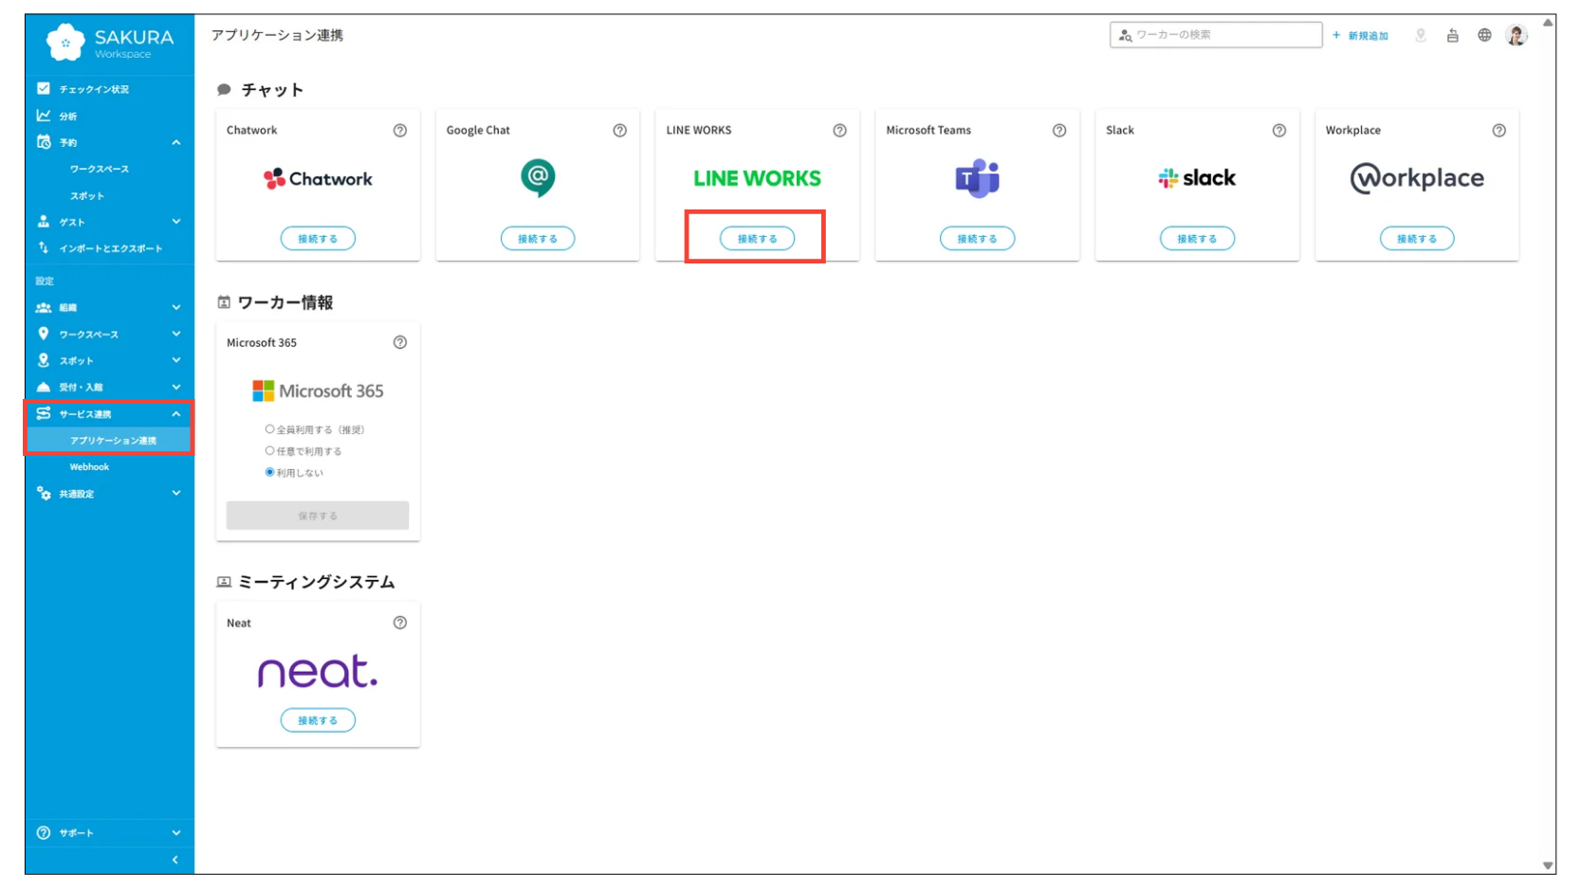Open Webhook in the sidebar
This screenshot has width=1580, height=888.
click(89, 467)
